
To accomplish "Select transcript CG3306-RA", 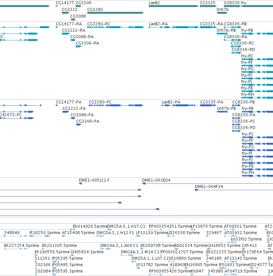I will 79,46.
